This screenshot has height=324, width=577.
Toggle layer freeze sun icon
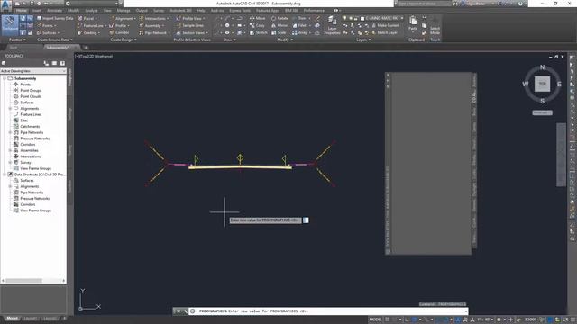tap(351, 18)
